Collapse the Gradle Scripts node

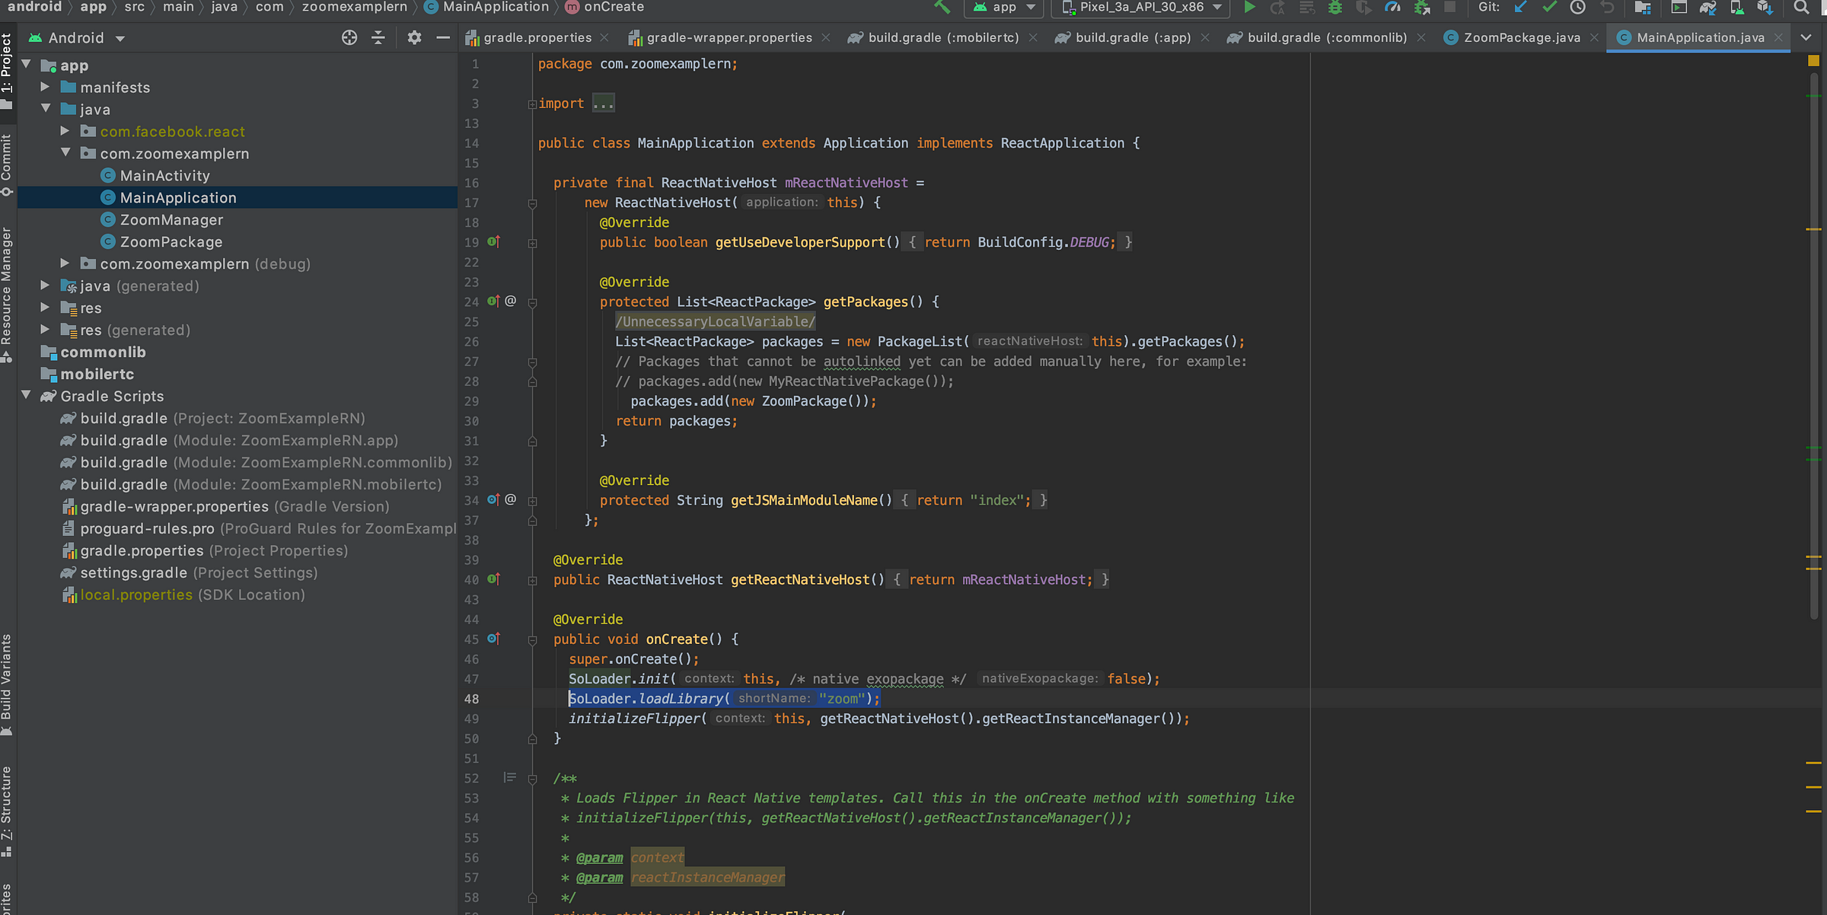point(27,395)
